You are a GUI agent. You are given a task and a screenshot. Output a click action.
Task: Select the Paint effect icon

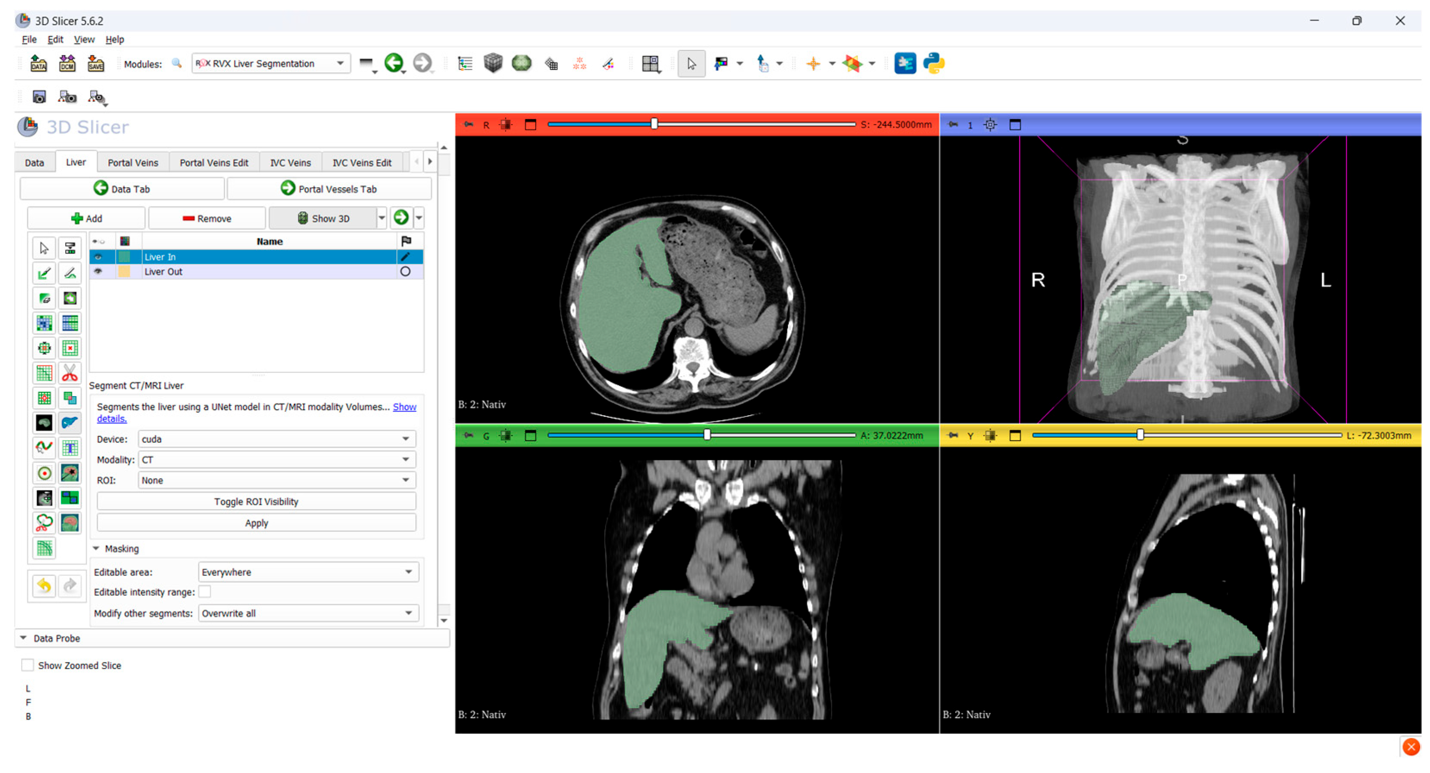pos(44,273)
